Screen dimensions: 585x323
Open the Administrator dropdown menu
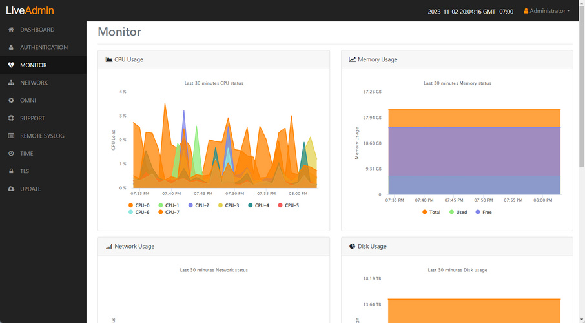[x=546, y=11]
